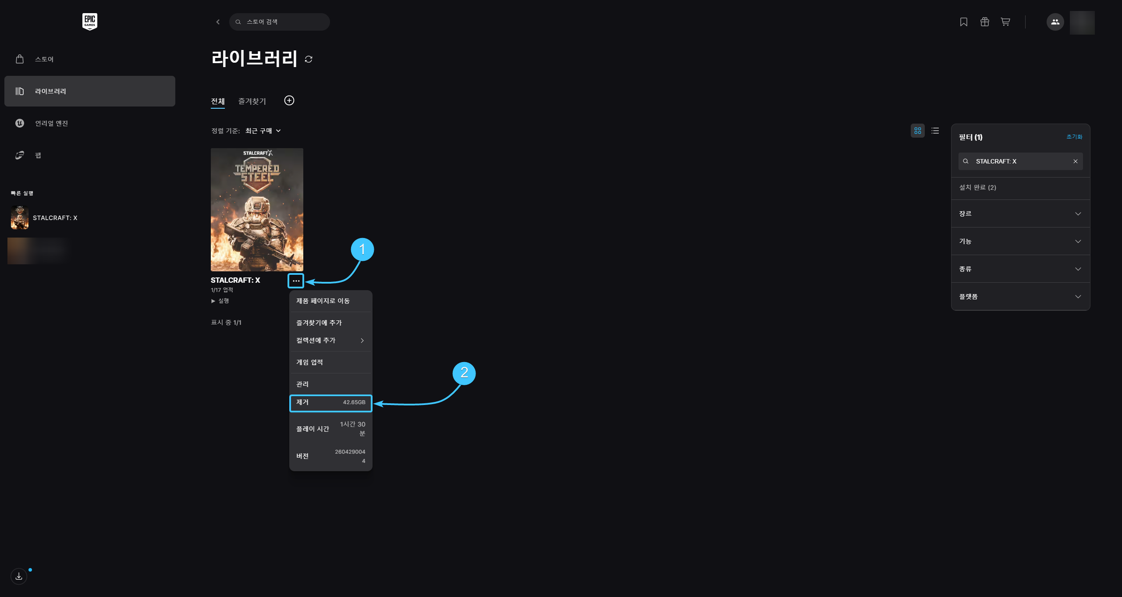This screenshot has height=597, width=1122.
Task: Expand the 장르 filter section
Action: click(1020, 213)
